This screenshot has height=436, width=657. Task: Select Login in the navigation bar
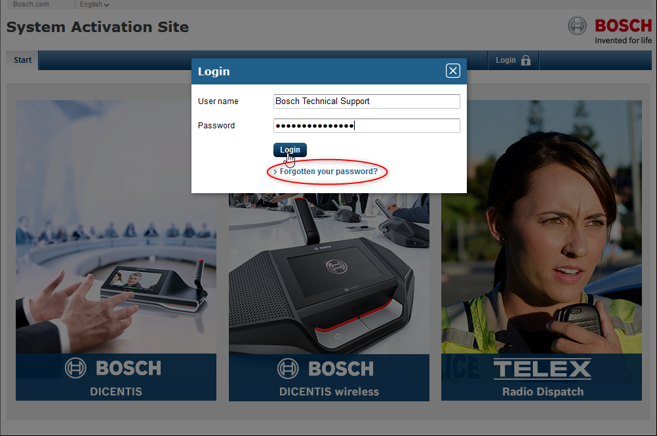pos(506,60)
